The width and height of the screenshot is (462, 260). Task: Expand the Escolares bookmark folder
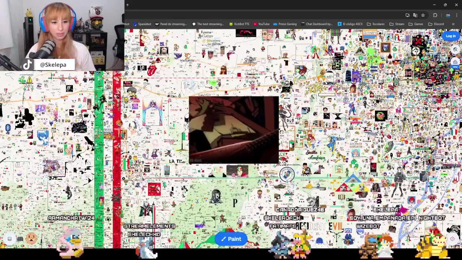(x=376, y=24)
